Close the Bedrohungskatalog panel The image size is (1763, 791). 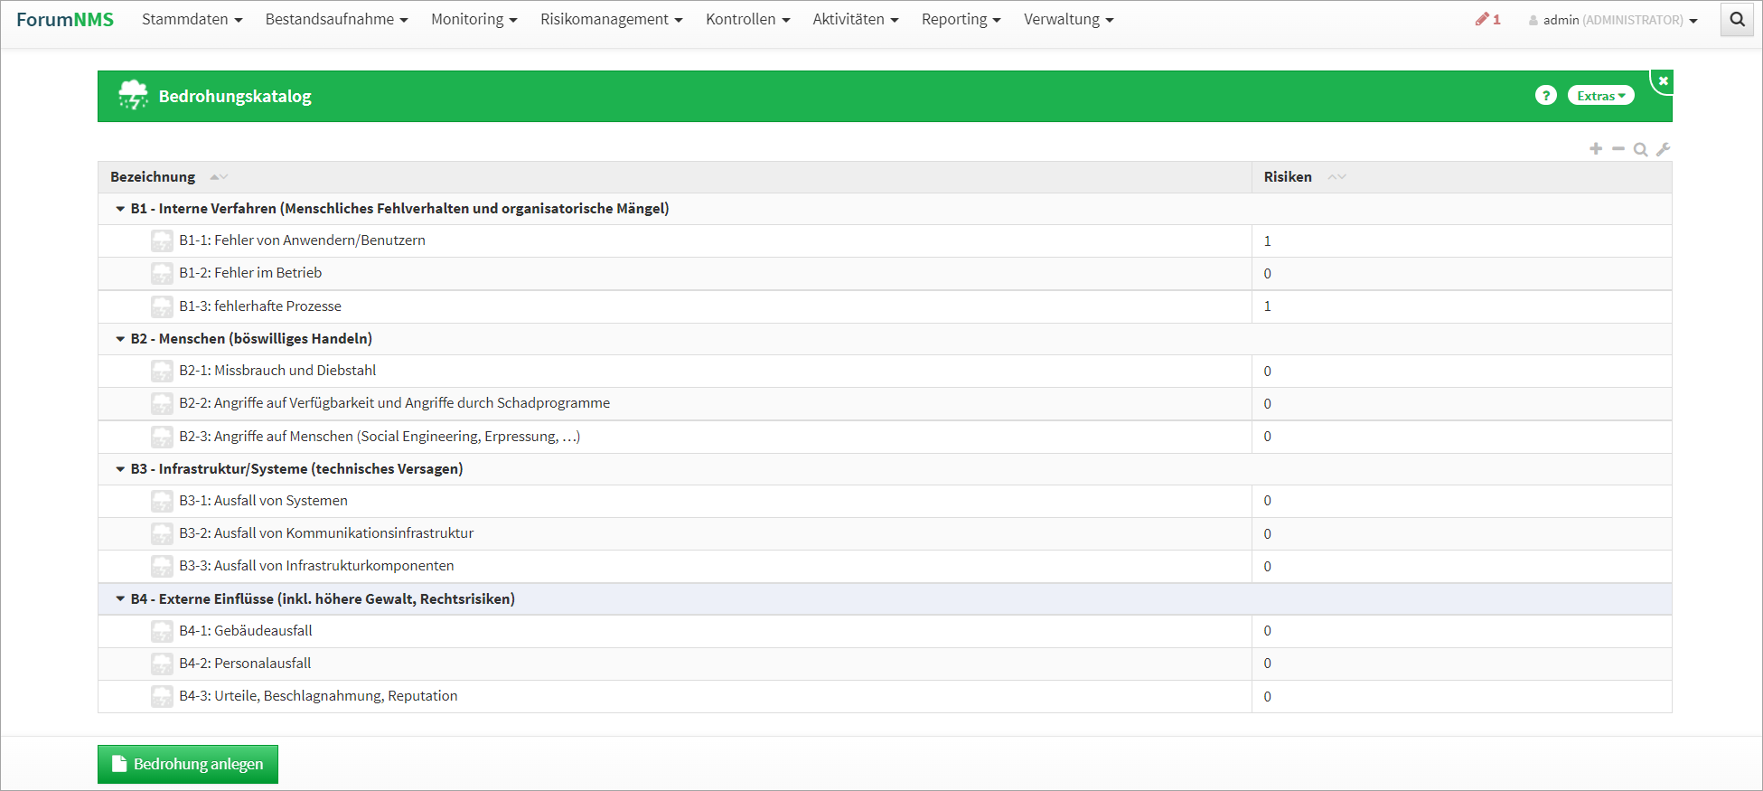(1663, 81)
